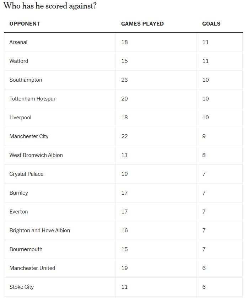Select the Manchester United row
Image resolution: width=247 pixels, height=298 pixels.
[123, 268]
